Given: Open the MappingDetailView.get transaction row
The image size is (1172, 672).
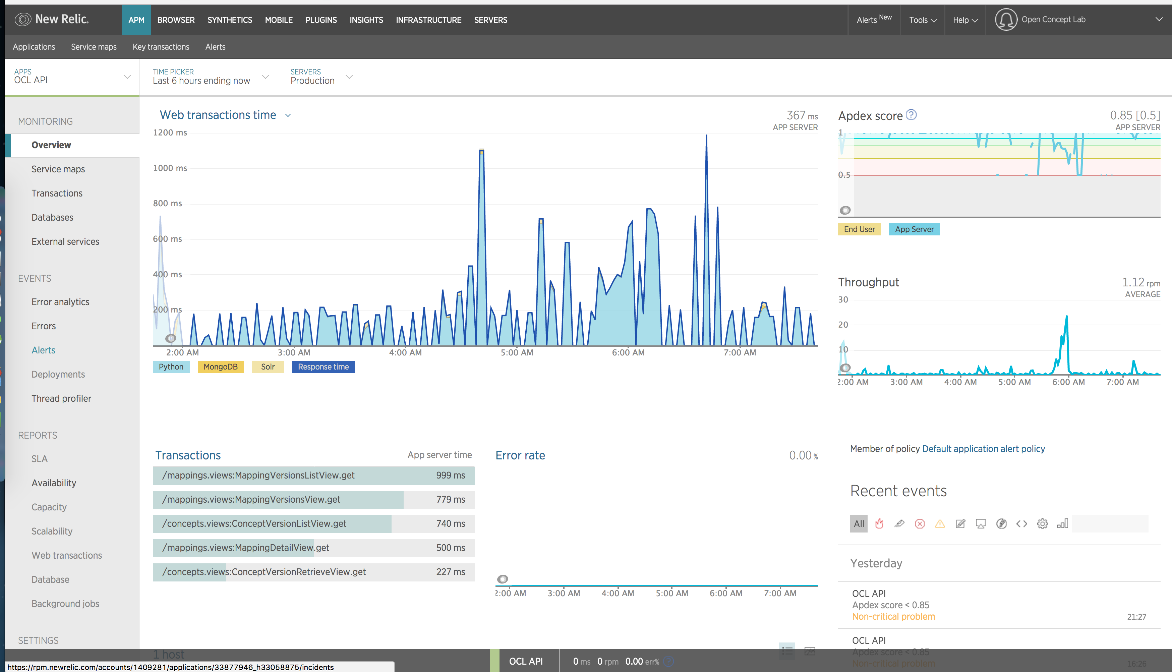Looking at the screenshot, I should [x=314, y=548].
